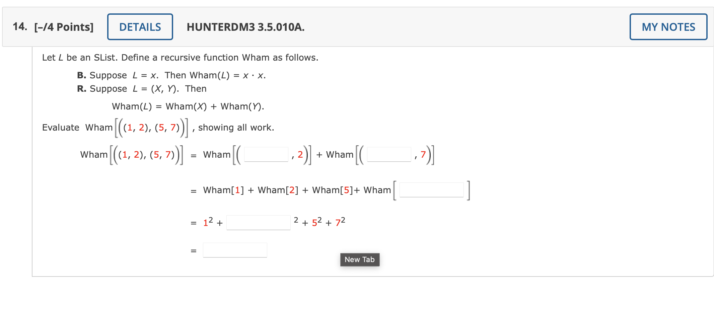This screenshot has height=313, width=714.
Task: Open notes via the MY NOTES control
Action: (x=668, y=26)
